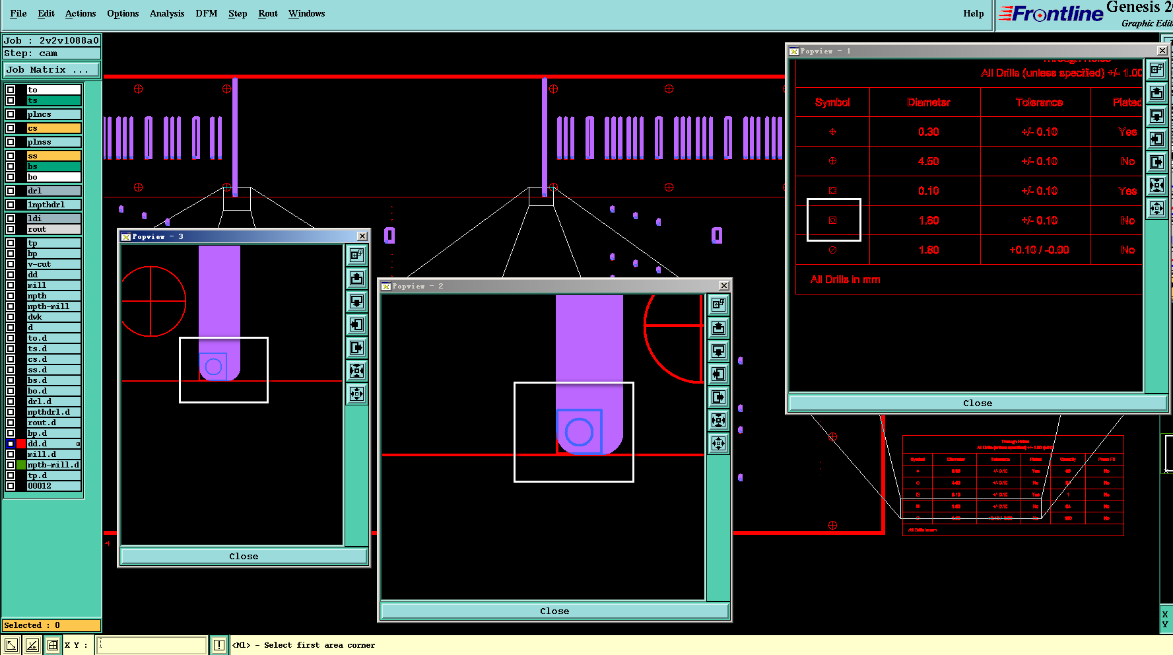Click the X Y coordinate input field
Viewport: 1173px width, 655px height.
click(x=152, y=645)
